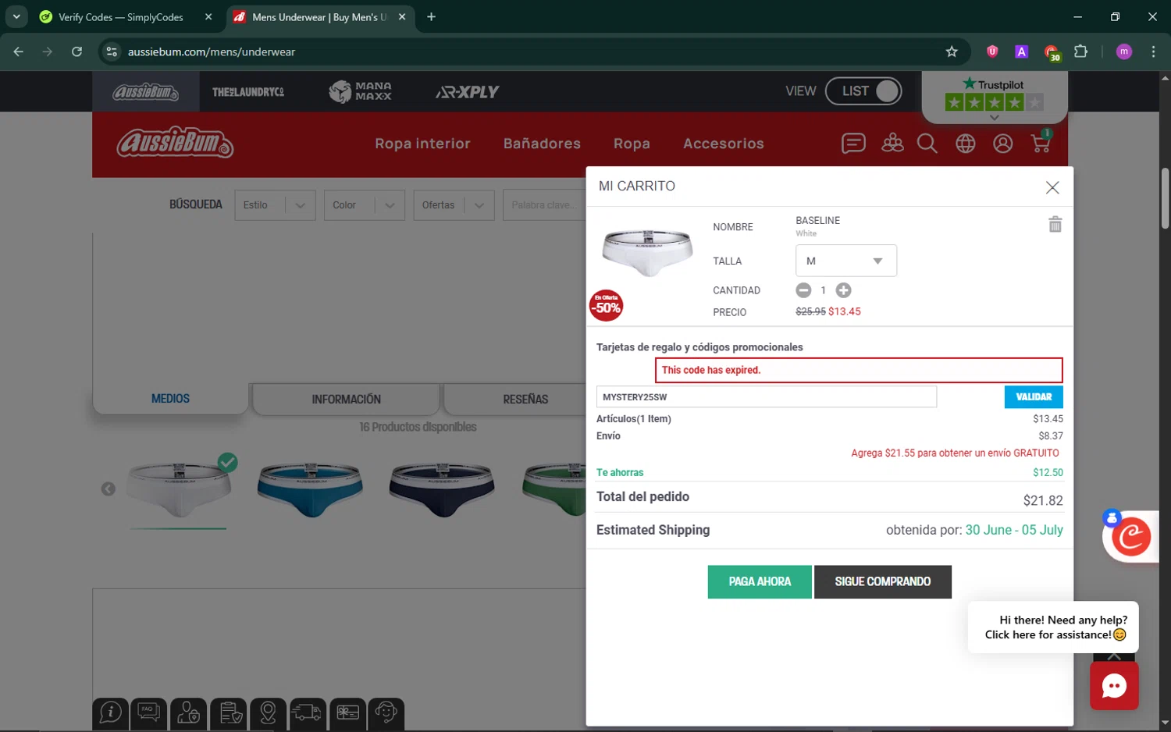Open the tab search dropdown arrow
1171x732 pixels.
(16, 17)
